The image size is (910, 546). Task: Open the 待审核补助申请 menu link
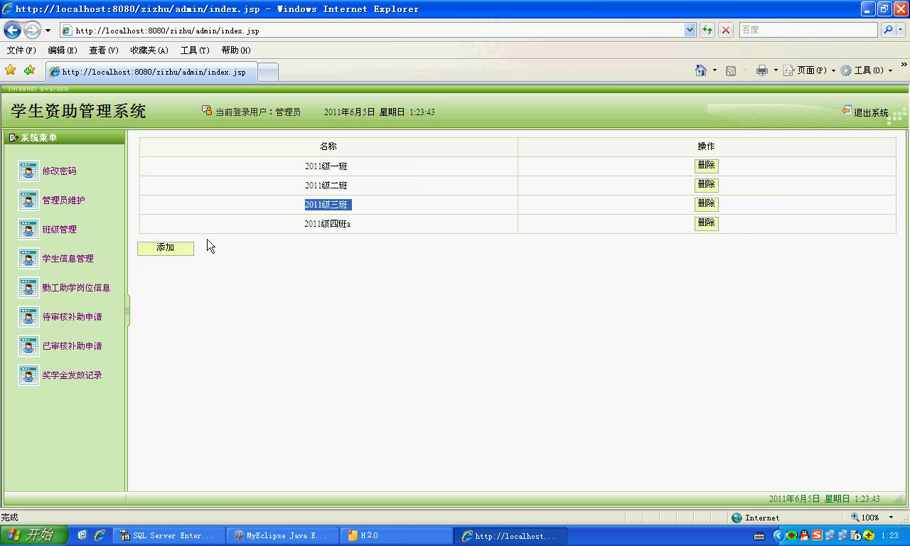pyautogui.click(x=72, y=317)
